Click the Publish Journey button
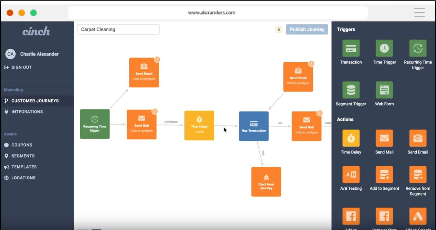Screen dimensions: 436x230 point(307,29)
